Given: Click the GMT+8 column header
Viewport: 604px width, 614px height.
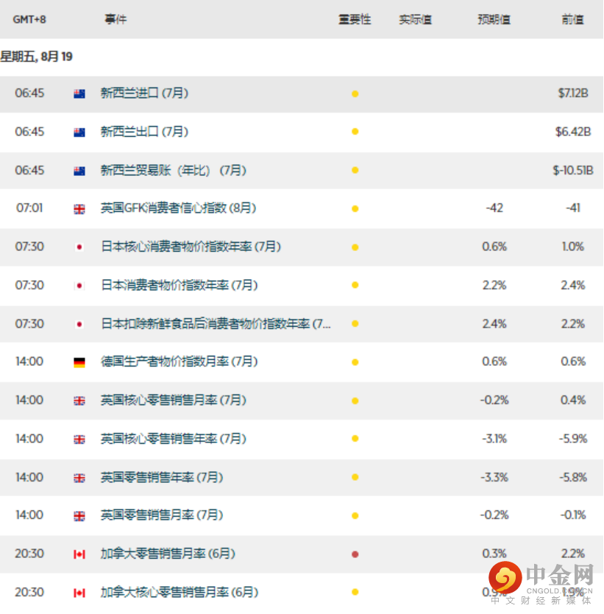Looking at the screenshot, I should click(29, 20).
